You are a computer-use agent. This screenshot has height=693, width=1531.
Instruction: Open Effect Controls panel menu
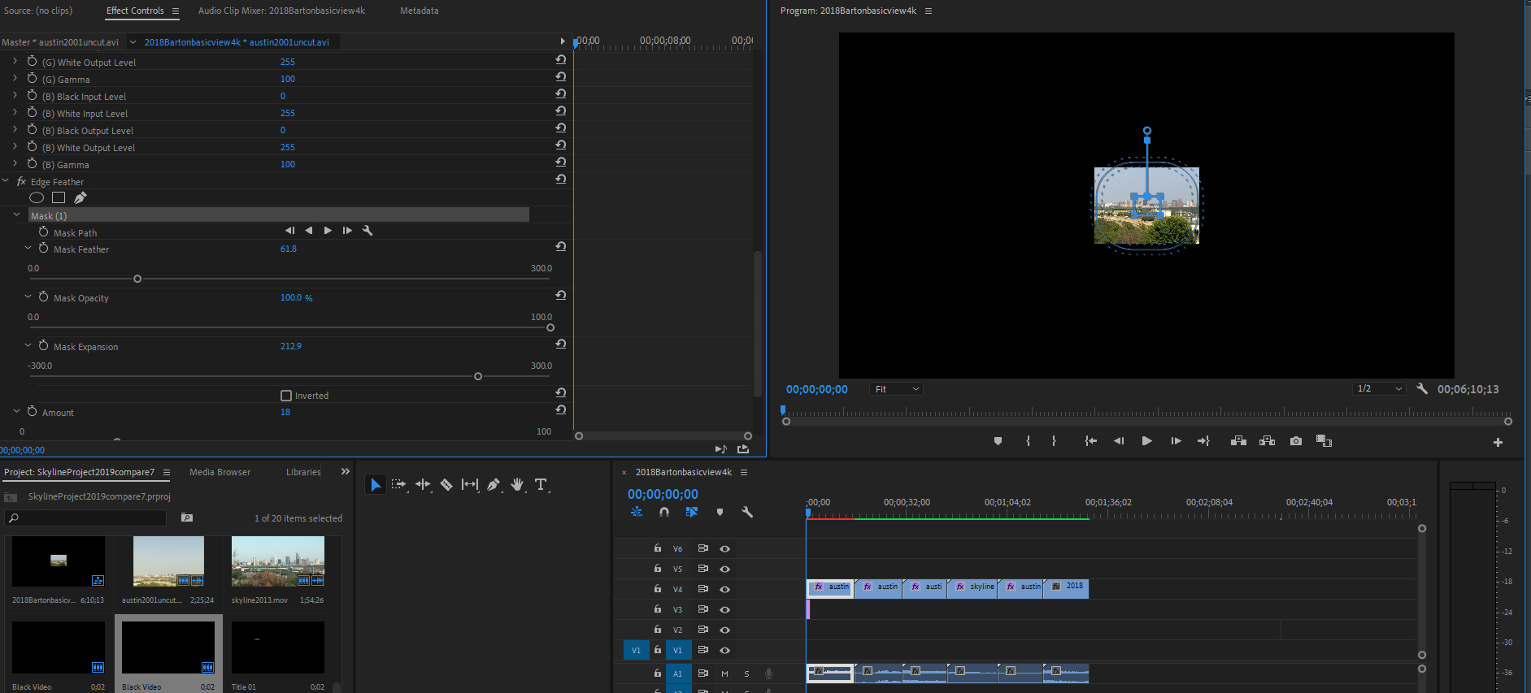click(175, 11)
